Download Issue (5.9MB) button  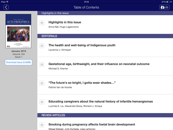pos(18,62)
